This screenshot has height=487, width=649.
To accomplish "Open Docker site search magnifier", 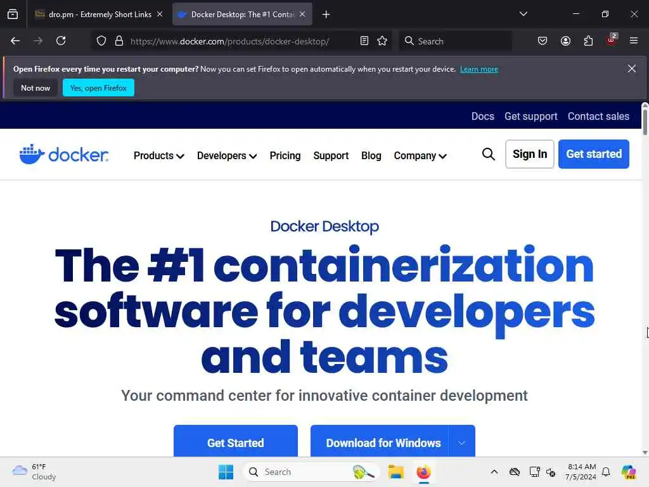I will tap(489, 154).
